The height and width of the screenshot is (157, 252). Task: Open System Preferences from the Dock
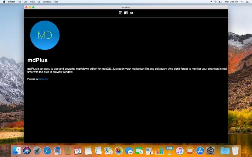210,151
